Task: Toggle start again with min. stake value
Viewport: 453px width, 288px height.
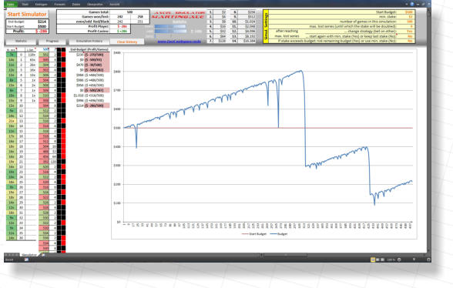Action: click(410, 36)
